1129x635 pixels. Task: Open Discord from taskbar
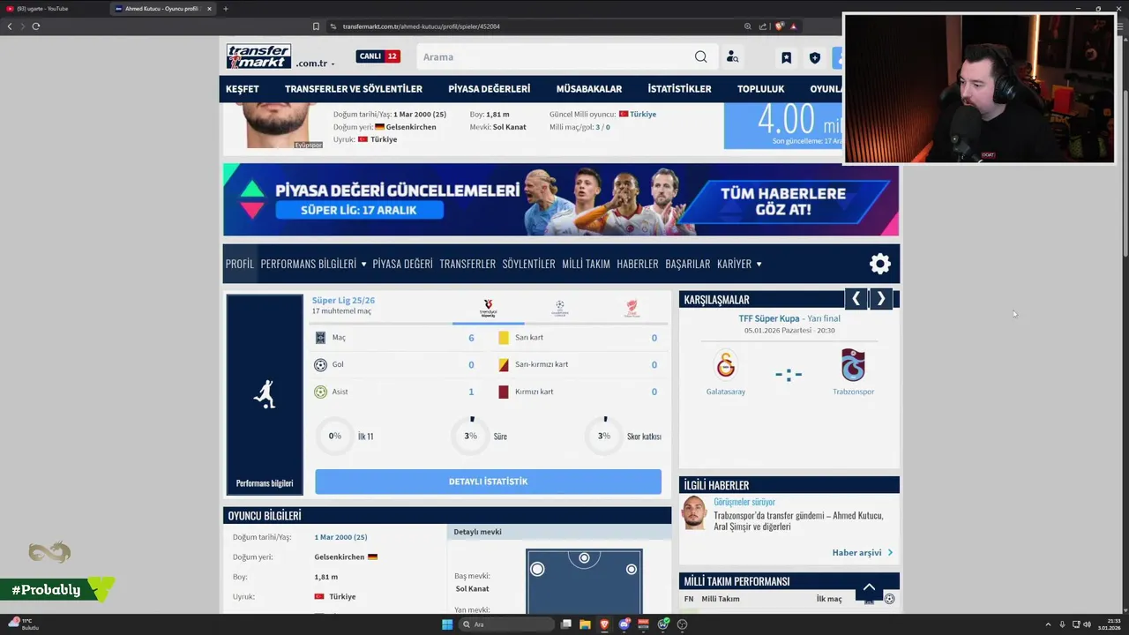point(624,624)
